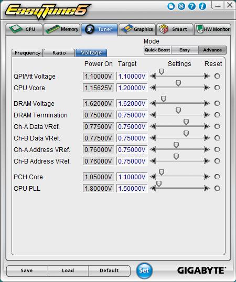Open the Memory tab
Screen dimensions: 236x282
62,29
